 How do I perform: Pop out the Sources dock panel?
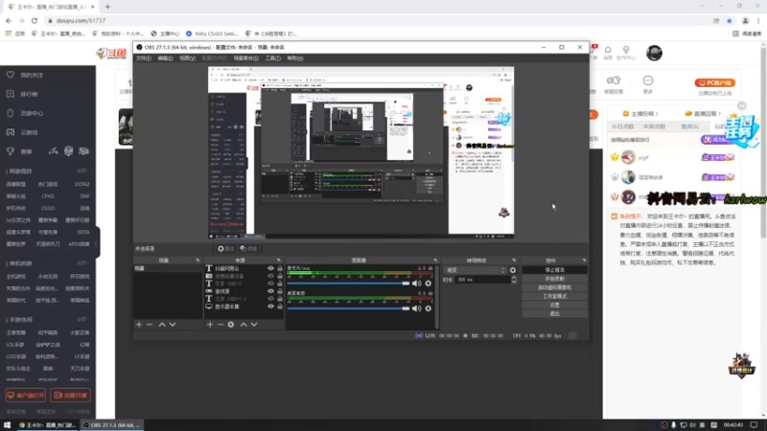point(279,261)
